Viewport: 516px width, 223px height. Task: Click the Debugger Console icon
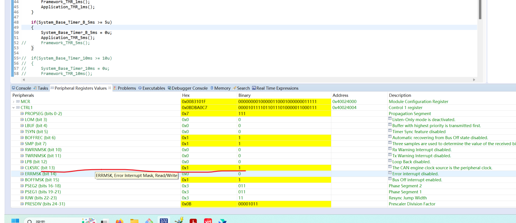coord(169,88)
